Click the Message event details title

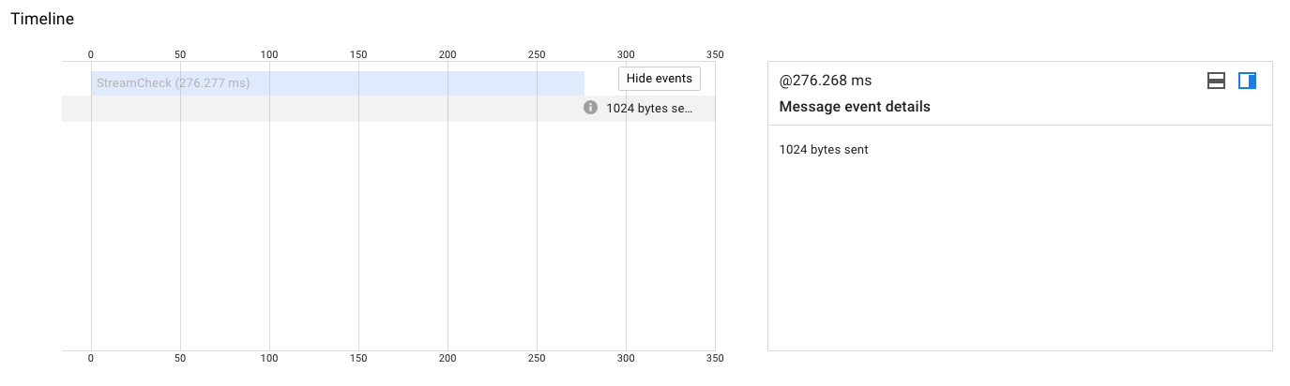pyautogui.click(x=855, y=107)
